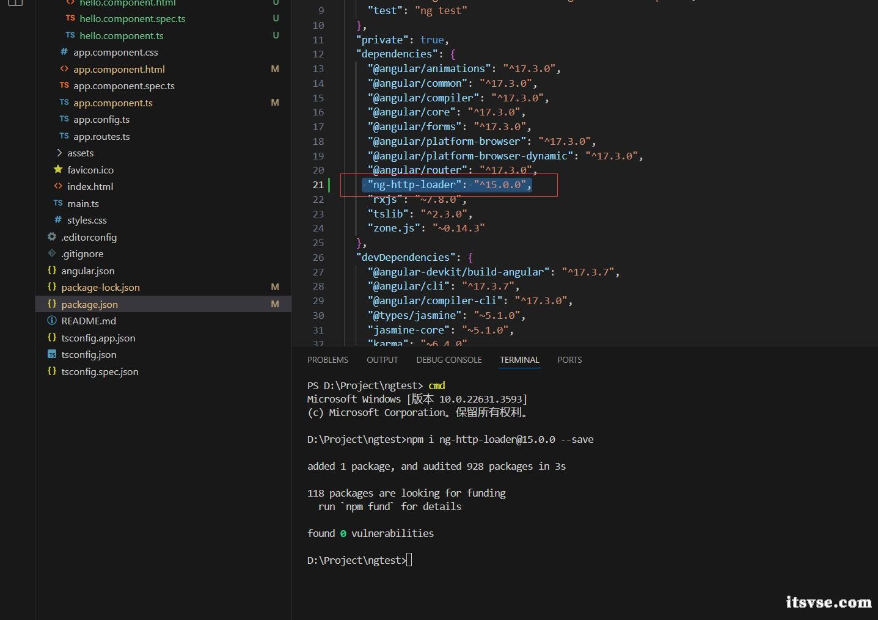The height and width of the screenshot is (620, 878).
Task: Click line number 26 in the gutter
Action: (x=318, y=257)
